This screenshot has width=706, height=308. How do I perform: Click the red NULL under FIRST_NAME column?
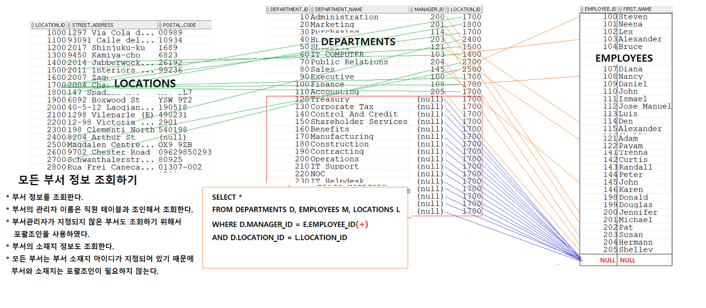628,260
